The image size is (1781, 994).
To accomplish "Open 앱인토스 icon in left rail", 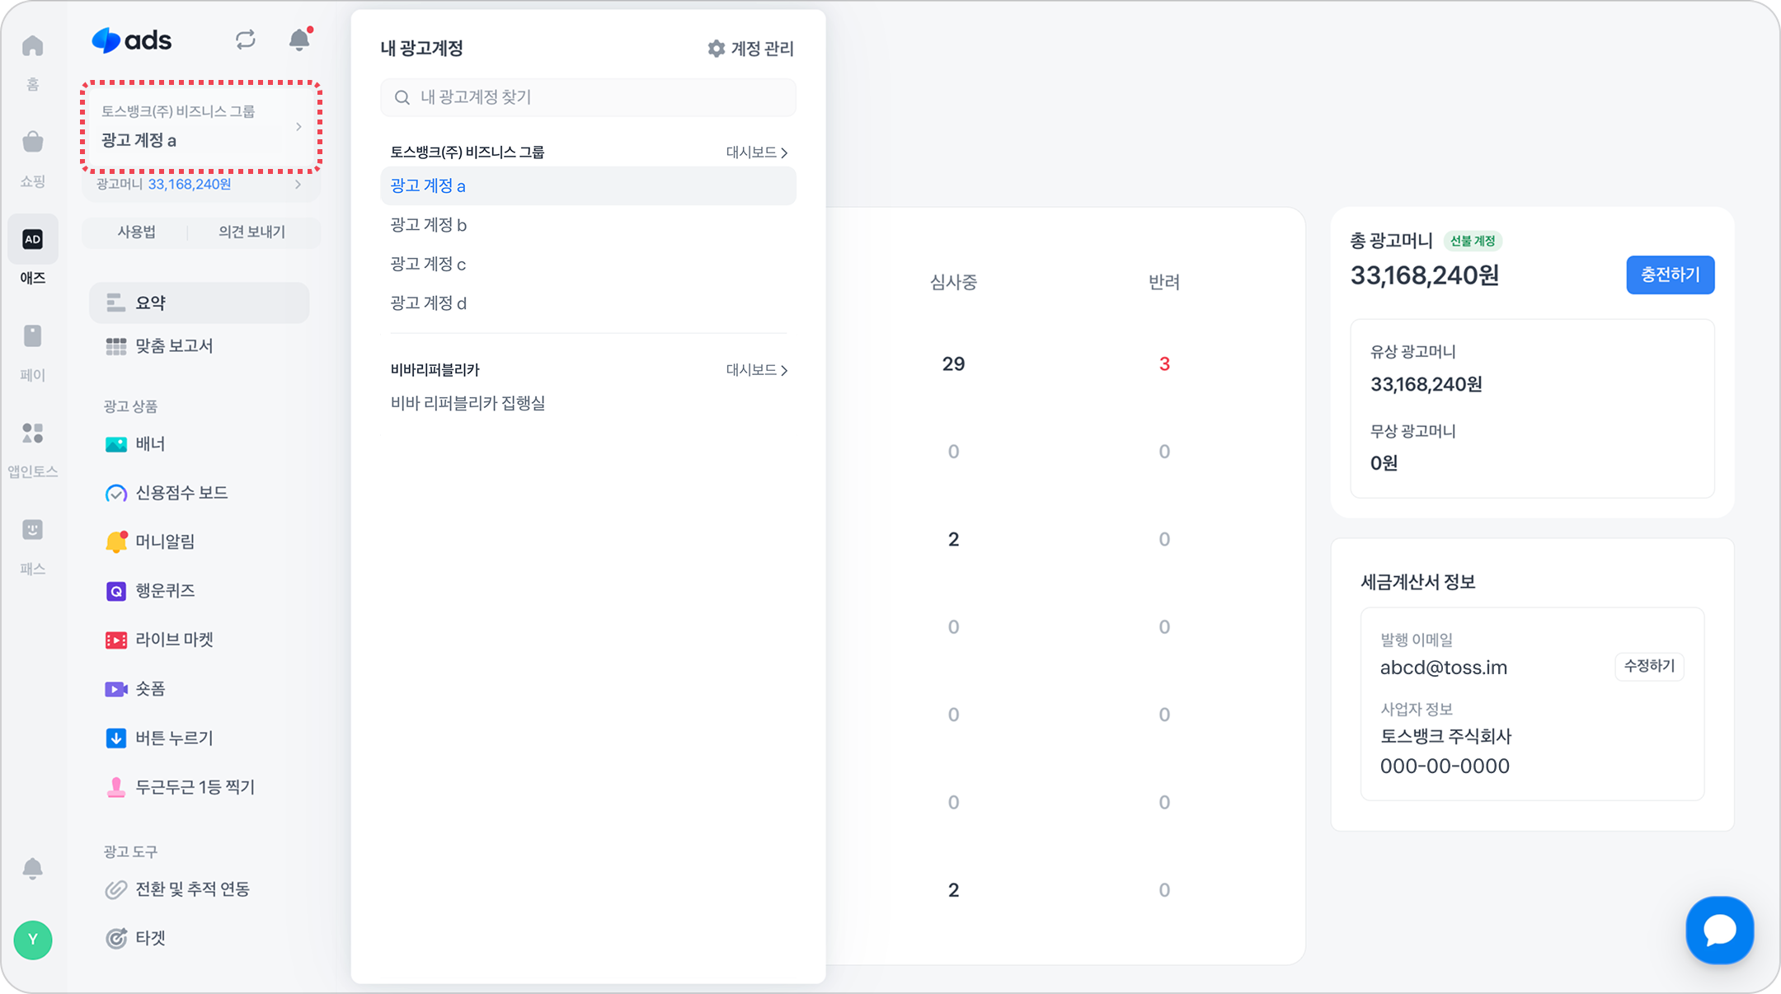I will tap(33, 433).
